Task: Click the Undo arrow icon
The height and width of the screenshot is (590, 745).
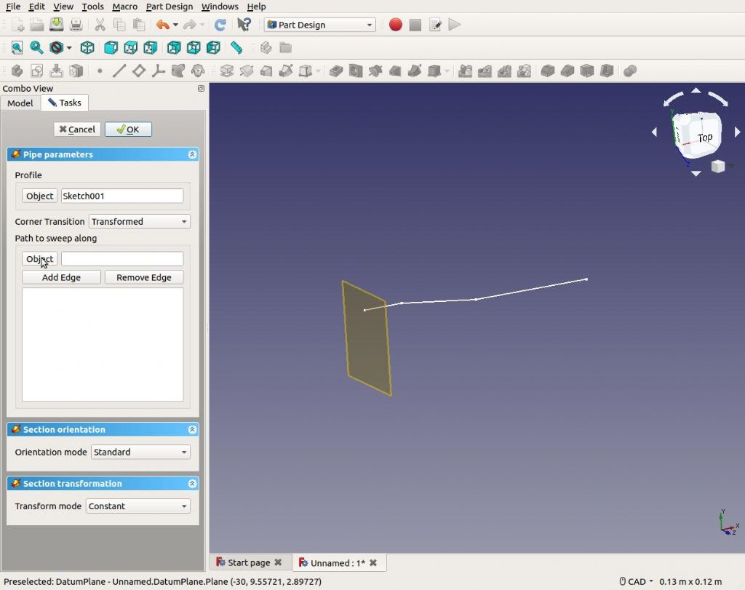Action: pyautogui.click(x=162, y=25)
